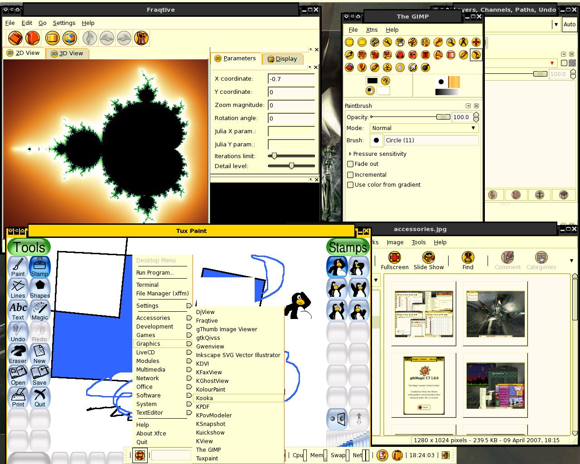Switch to the Display tab in Fraqtive

click(282, 59)
